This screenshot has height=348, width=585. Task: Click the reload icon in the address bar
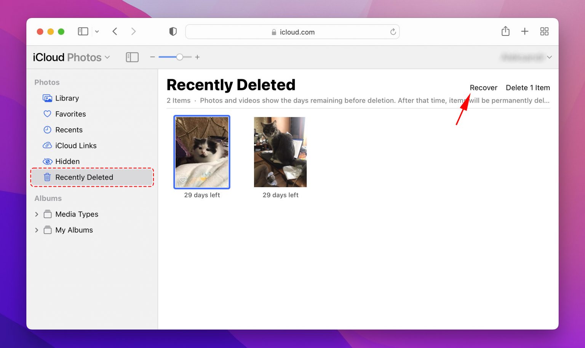coord(393,32)
